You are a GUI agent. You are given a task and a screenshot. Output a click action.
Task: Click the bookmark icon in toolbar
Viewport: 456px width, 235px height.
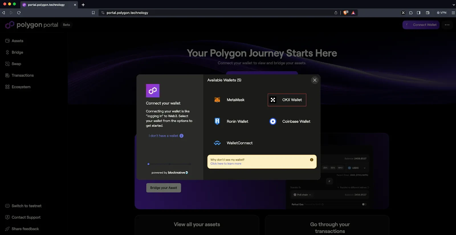pyautogui.click(x=93, y=13)
